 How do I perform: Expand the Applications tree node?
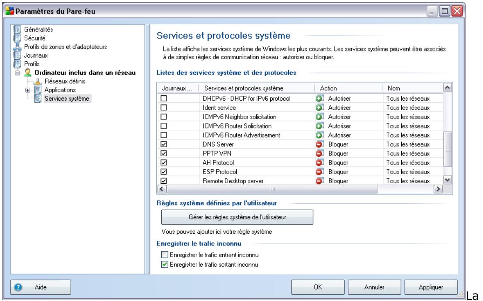click(x=28, y=90)
